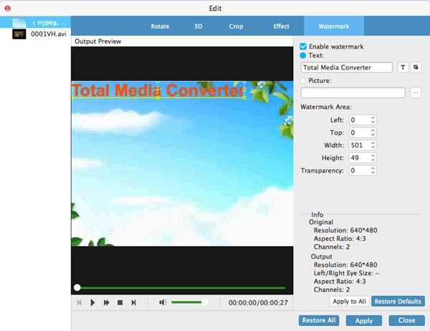The image size is (430, 331).
Task: Click the 0001VH.avi file name
Action: 49,34
